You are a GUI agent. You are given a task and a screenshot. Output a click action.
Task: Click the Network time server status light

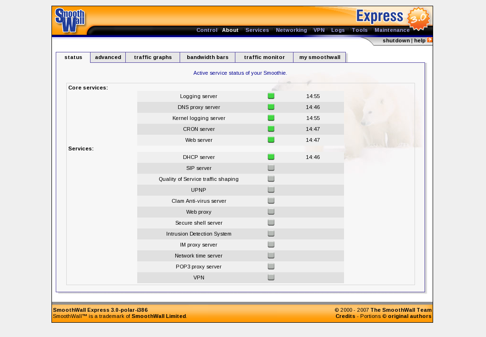[x=271, y=256]
